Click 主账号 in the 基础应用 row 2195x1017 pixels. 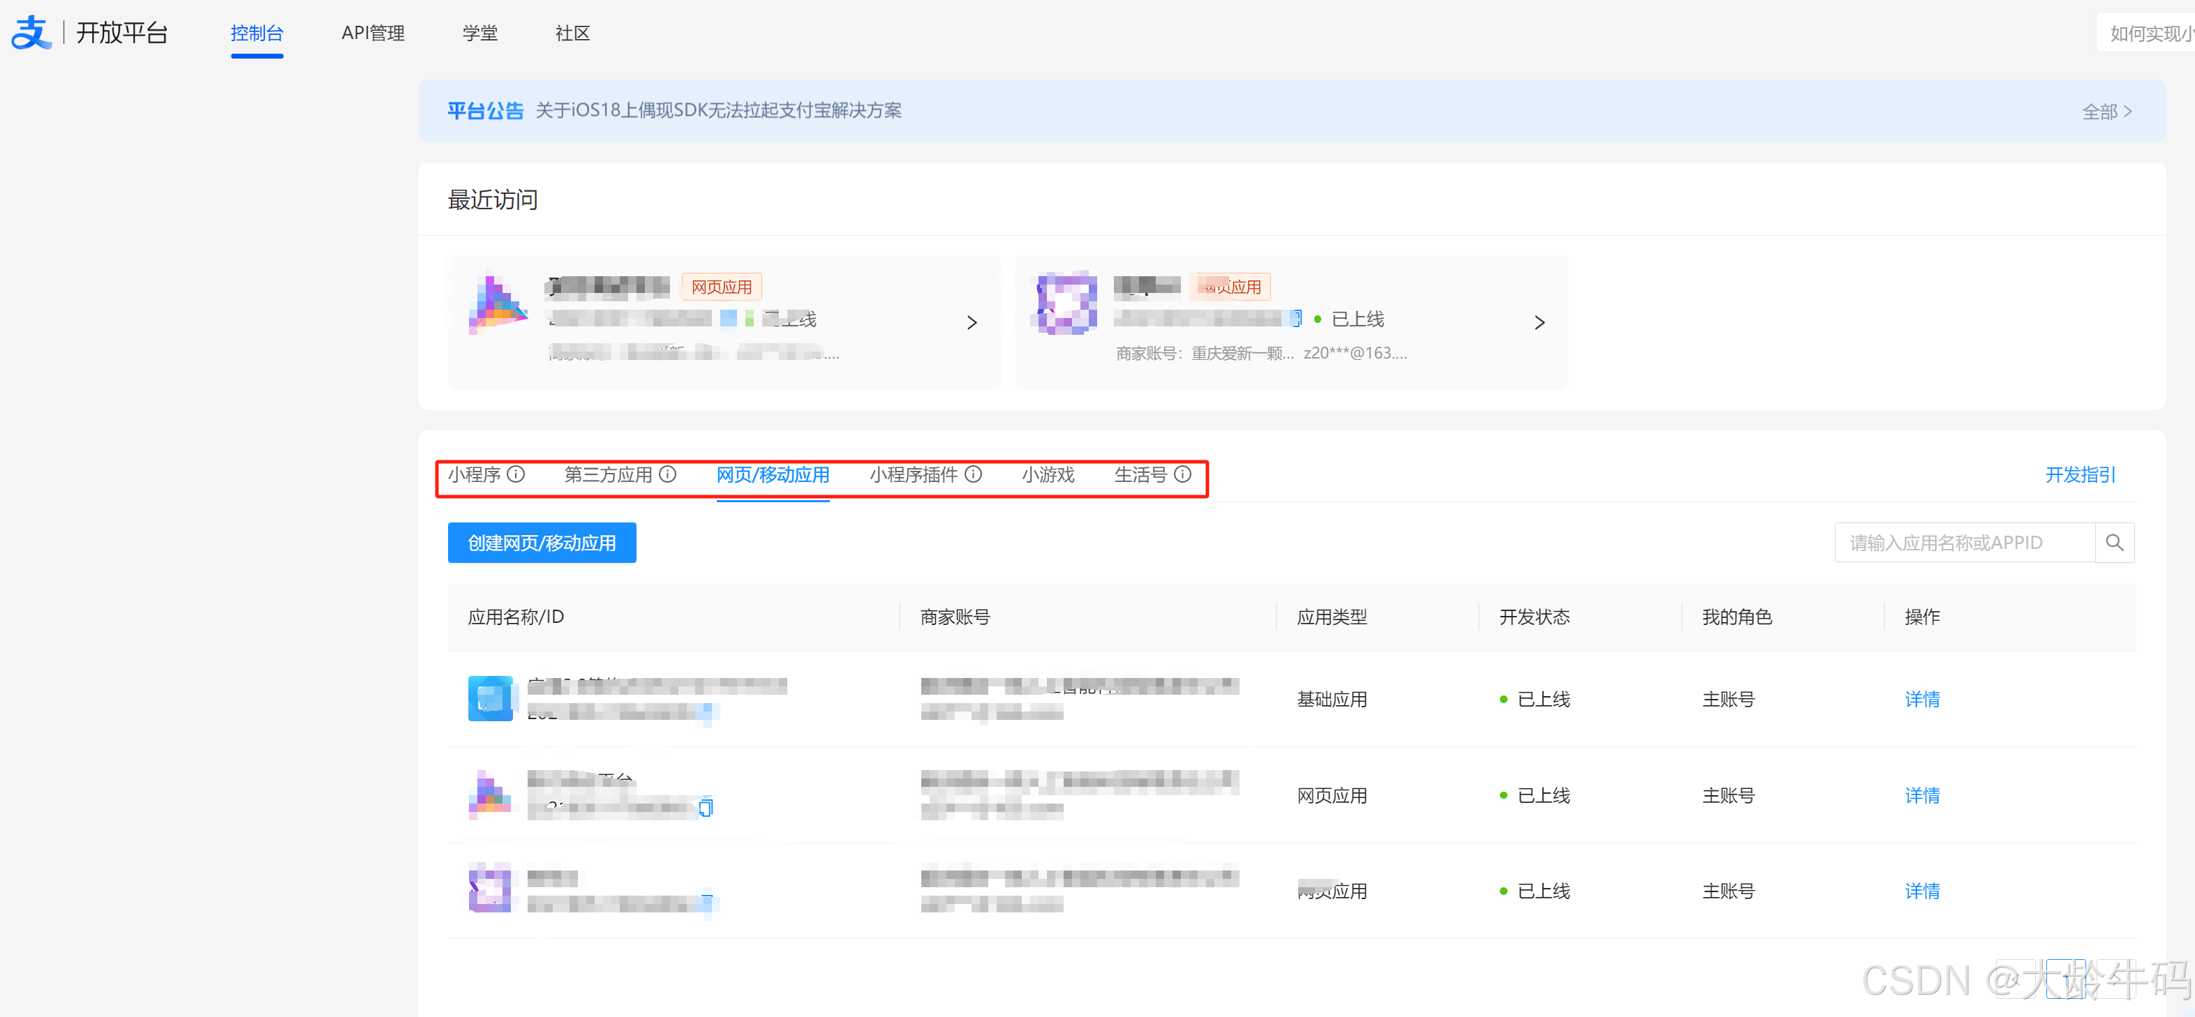1728,700
